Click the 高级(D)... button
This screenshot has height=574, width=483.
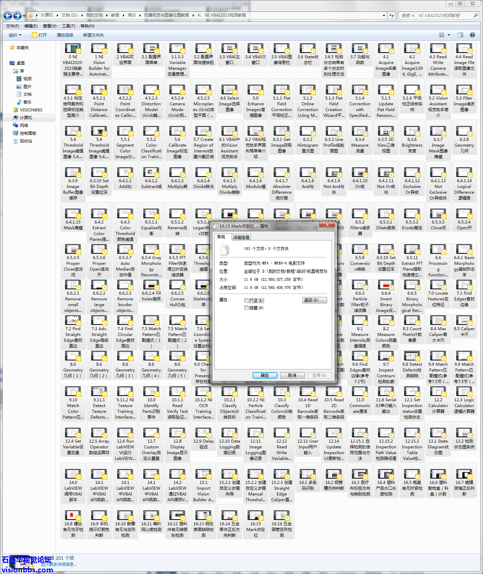click(314, 300)
